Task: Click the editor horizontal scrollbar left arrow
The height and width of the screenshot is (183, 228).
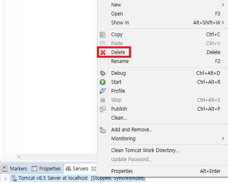Action: (19, 157)
